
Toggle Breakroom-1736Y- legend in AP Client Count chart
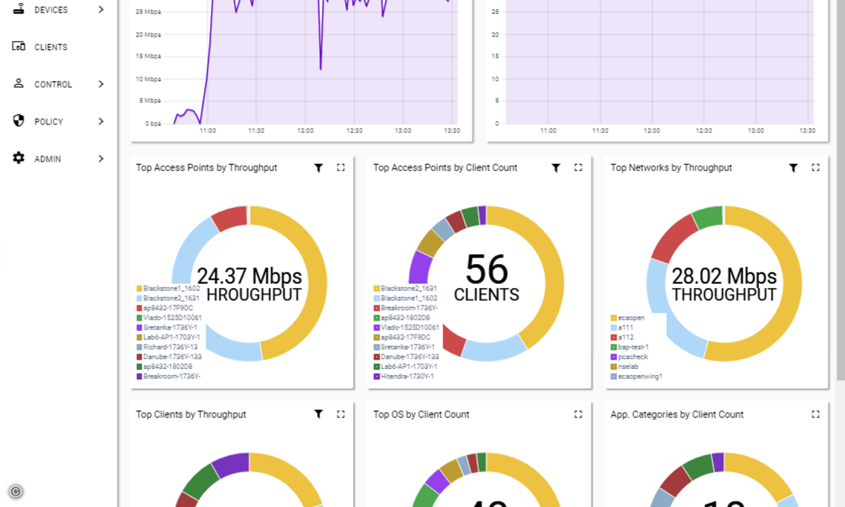(406, 308)
